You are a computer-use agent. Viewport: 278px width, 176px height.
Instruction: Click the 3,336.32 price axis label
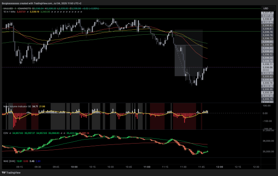(267, 55)
